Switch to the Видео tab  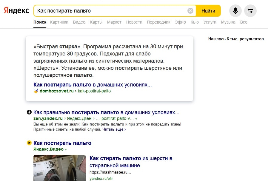point(79,22)
